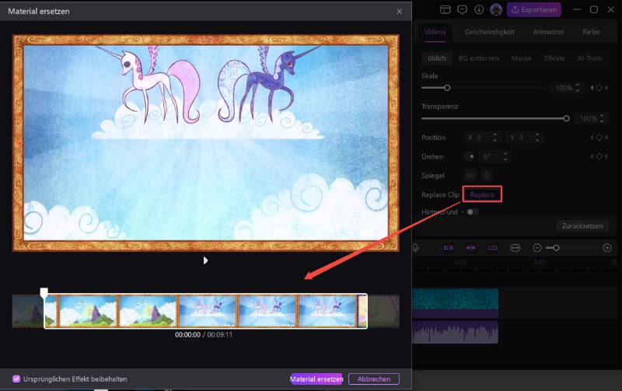622x391 pixels.
Task: Click the Exportieren button
Action: [x=533, y=9]
